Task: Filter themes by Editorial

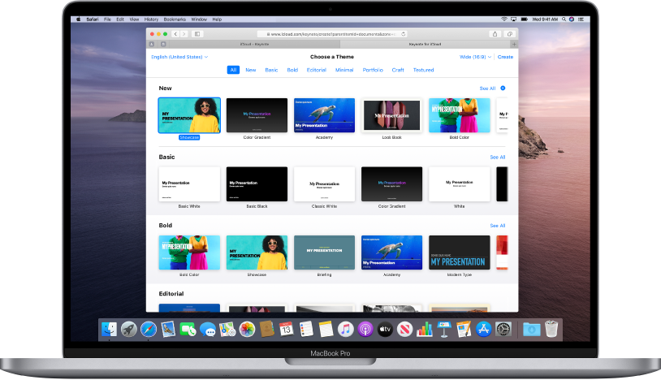Action: (316, 70)
